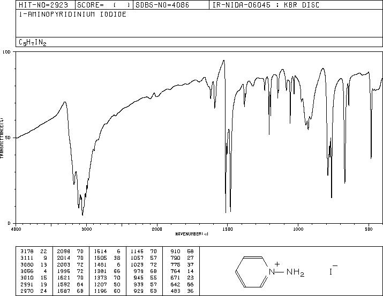Image resolution: width=383 pixels, height=296 pixels.
Task: Select peak value 910 in the table
Action: click(x=175, y=252)
